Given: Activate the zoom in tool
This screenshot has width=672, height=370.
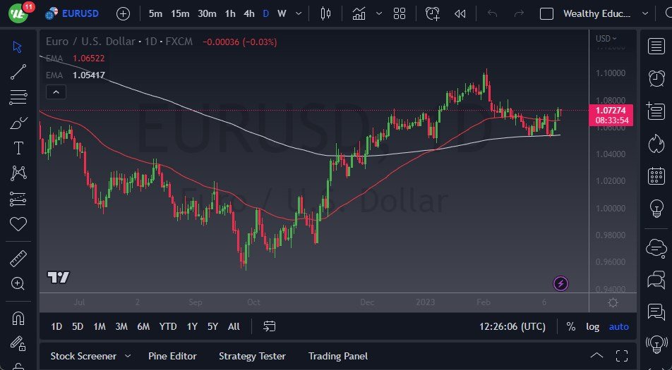Looking at the screenshot, I should tap(18, 284).
